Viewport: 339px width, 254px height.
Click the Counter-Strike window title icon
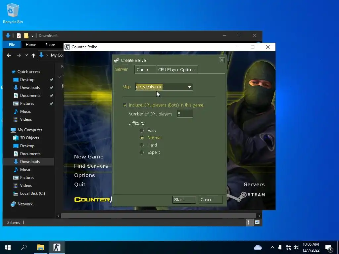[67, 47]
